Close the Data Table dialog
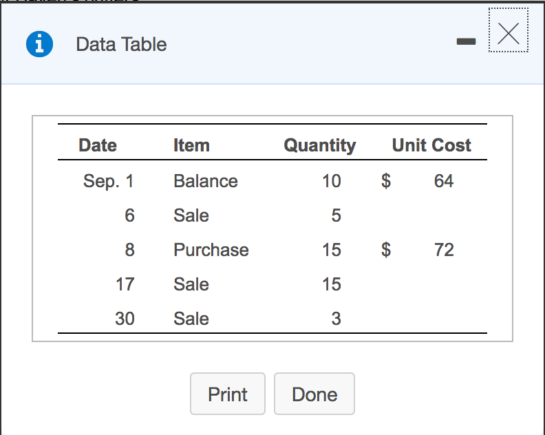The height and width of the screenshot is (435, 545). [x=508, y=32]
